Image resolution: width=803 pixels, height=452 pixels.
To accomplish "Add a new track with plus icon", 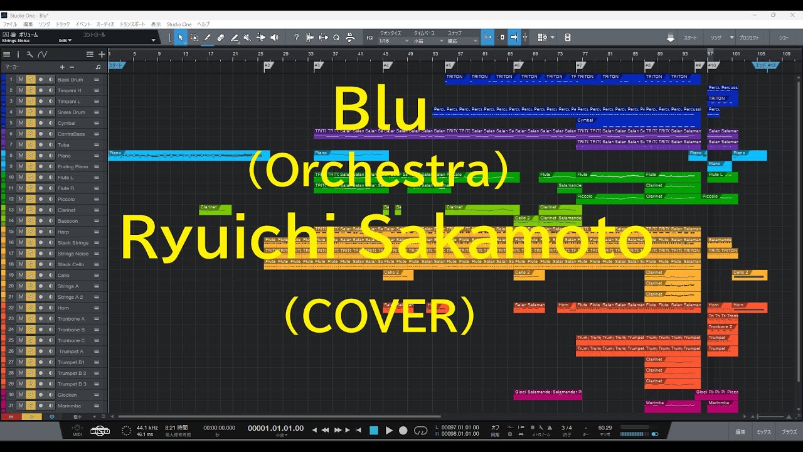I will tap(101, 55).
